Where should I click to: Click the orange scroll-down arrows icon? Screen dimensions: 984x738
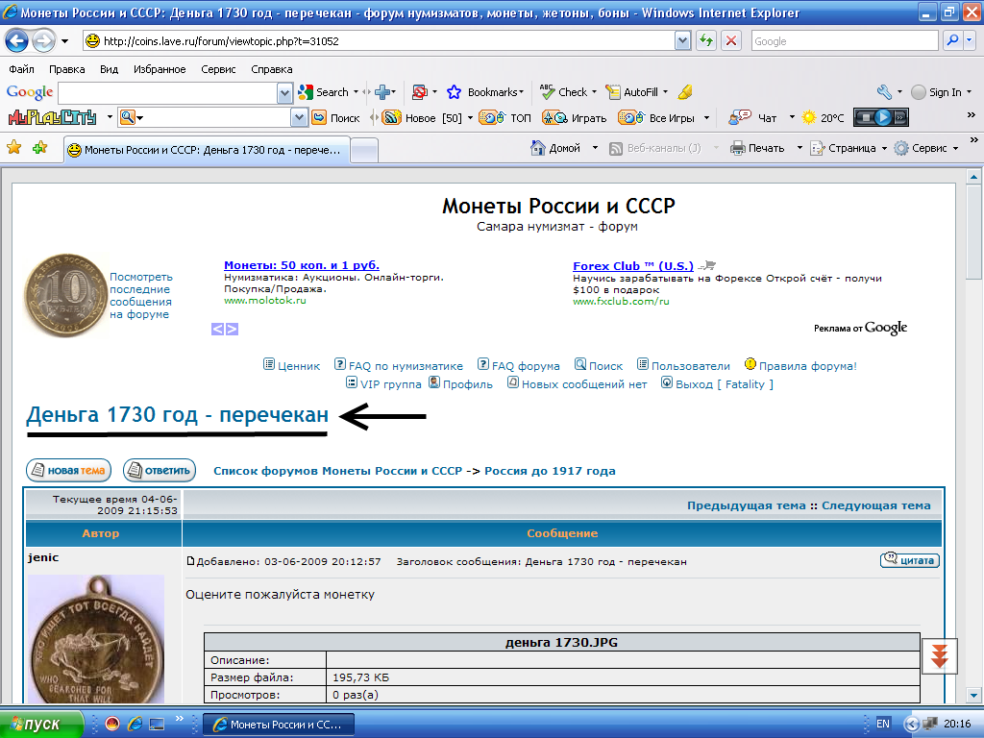tap(939, 655)
